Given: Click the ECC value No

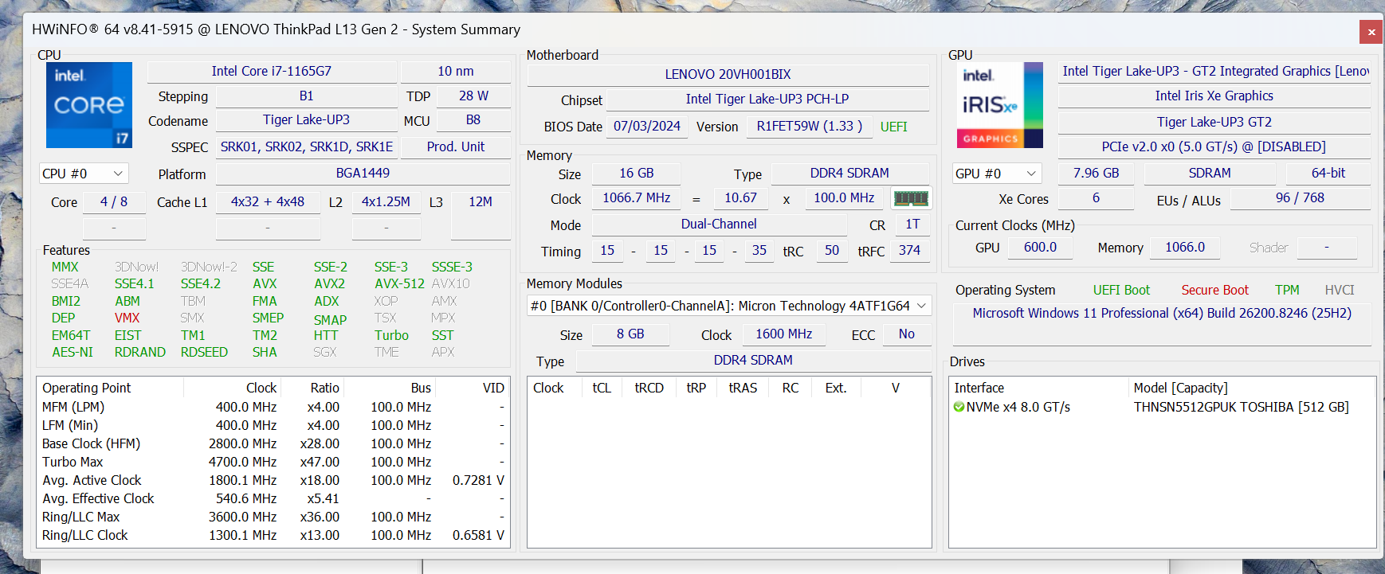Looking at the screenshot, I should click(x=907, y=334).
